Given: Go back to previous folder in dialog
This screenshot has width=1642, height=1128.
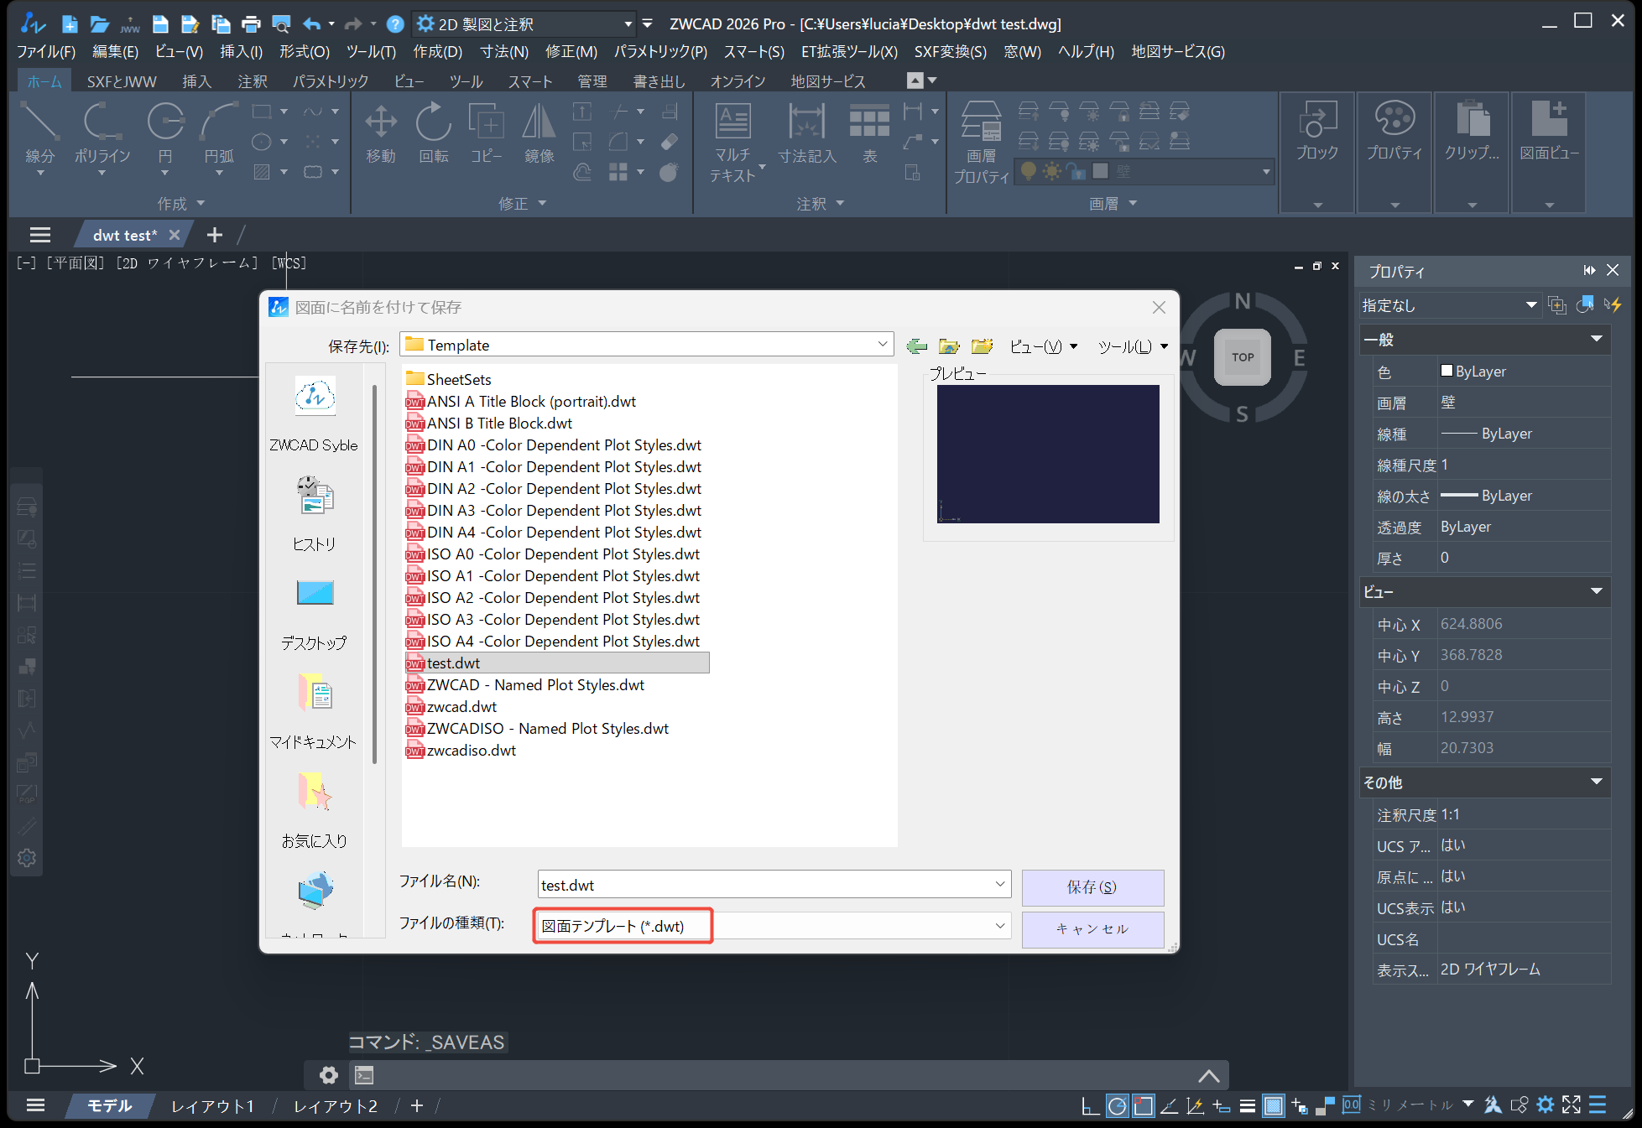Looking at the screenshot, I should coord(917,346).
